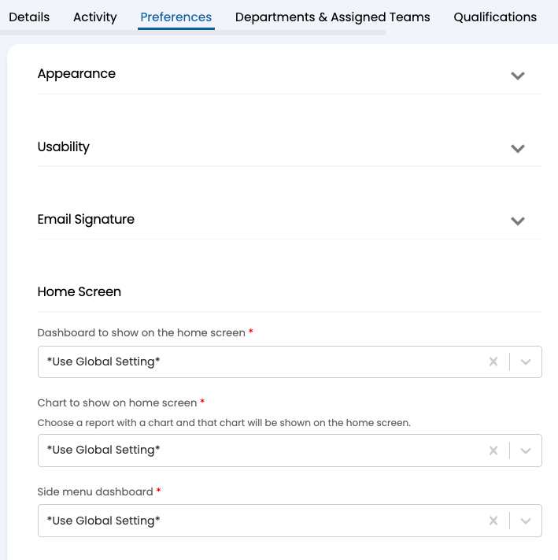Click the Home Screen section heading
Image resolution: width=558 pixels, height=560 pixels.
79,292
